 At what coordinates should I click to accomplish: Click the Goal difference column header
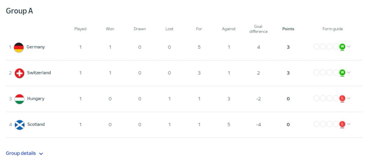(258, 29)
